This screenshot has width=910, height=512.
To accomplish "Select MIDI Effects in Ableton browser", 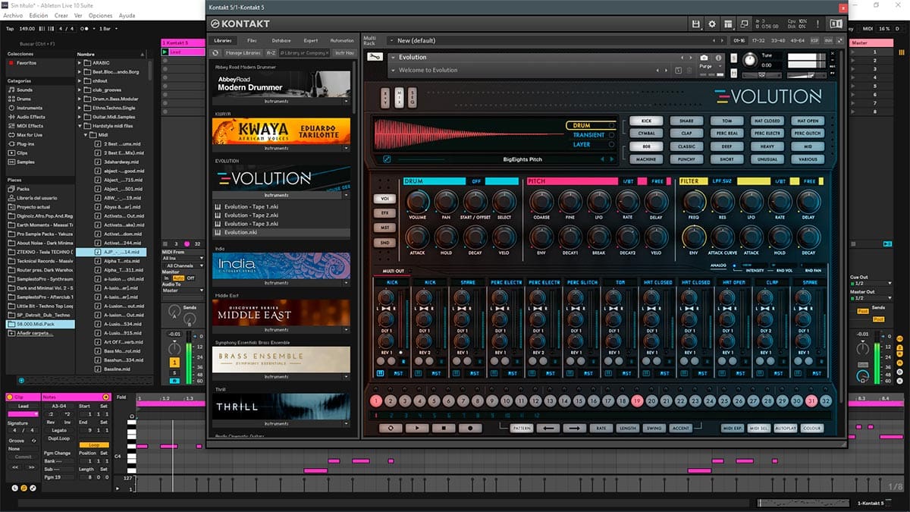I will [x=27, y=126].
